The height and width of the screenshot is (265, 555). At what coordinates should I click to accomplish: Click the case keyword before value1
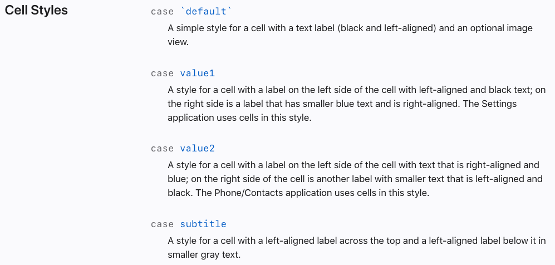tap(162, 73)
